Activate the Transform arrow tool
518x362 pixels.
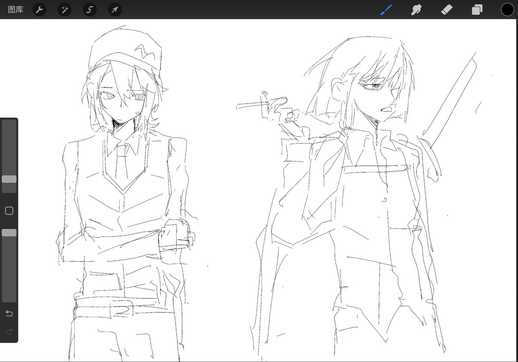tap(115, 10)
